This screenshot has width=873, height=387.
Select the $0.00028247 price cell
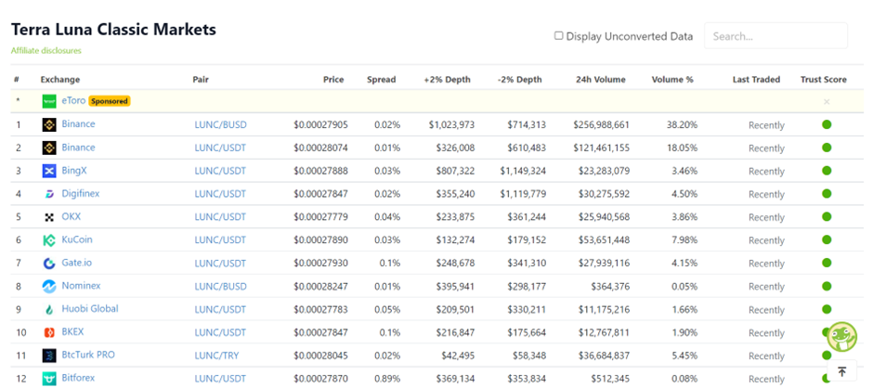click(320, 287)
